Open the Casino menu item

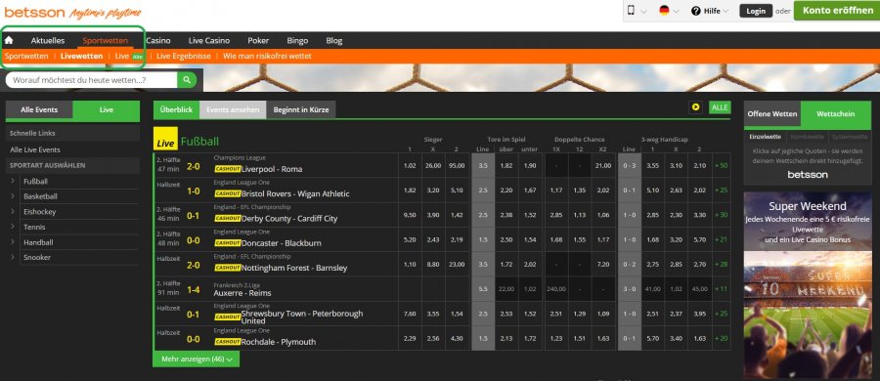pyautogui.click(x=158, y=40)
